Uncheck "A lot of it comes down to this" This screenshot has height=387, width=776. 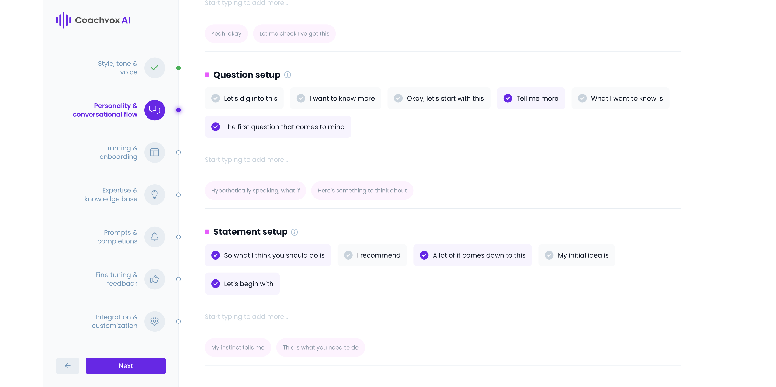point(472,255)
